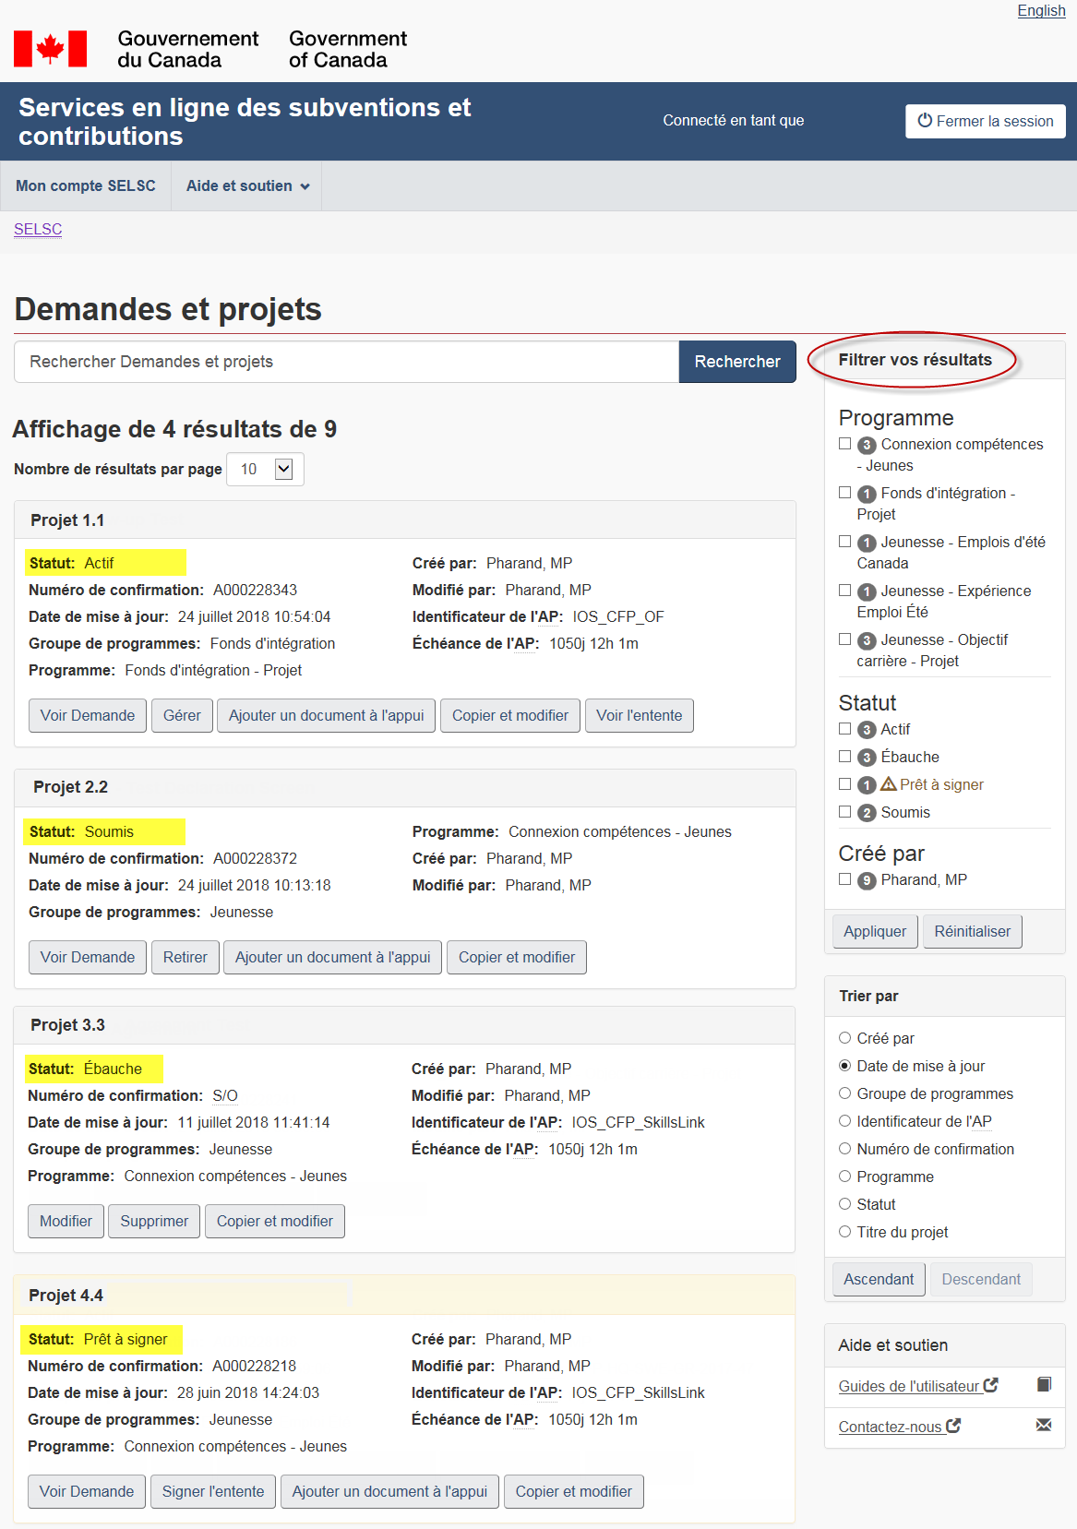The image size is (1077, 1529).
Task: Click the envelope icon beside Contactez-nous
Action: [x=1044, y=1426]
